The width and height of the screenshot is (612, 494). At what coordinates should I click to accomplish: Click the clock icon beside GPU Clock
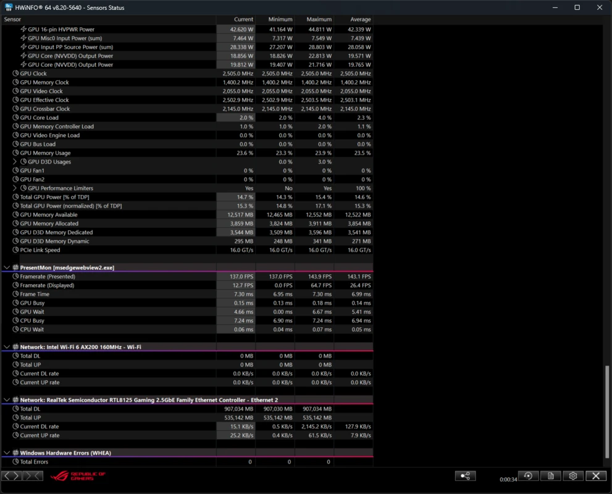(15, 73)
